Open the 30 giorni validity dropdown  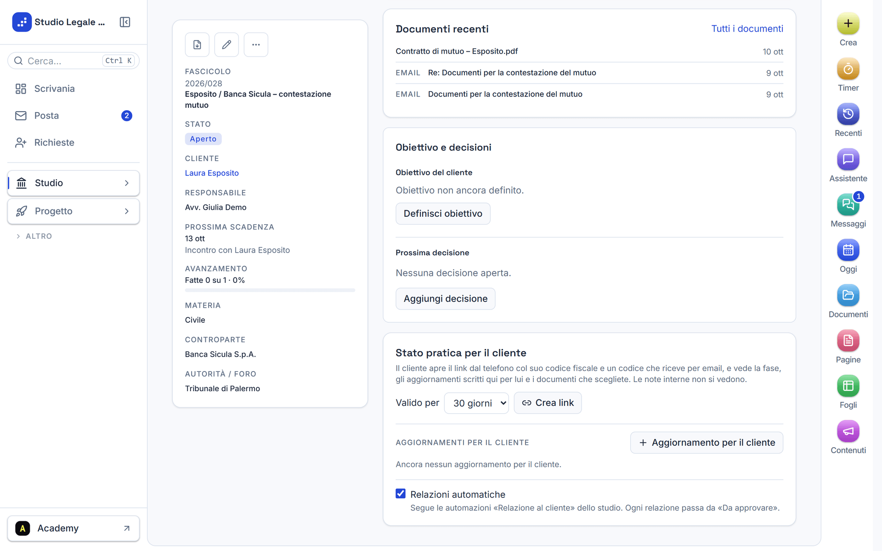point(476,403)
